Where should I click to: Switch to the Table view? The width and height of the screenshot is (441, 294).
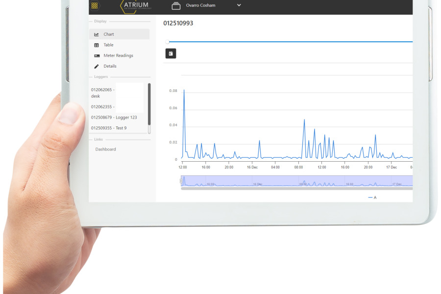(108, 45)
